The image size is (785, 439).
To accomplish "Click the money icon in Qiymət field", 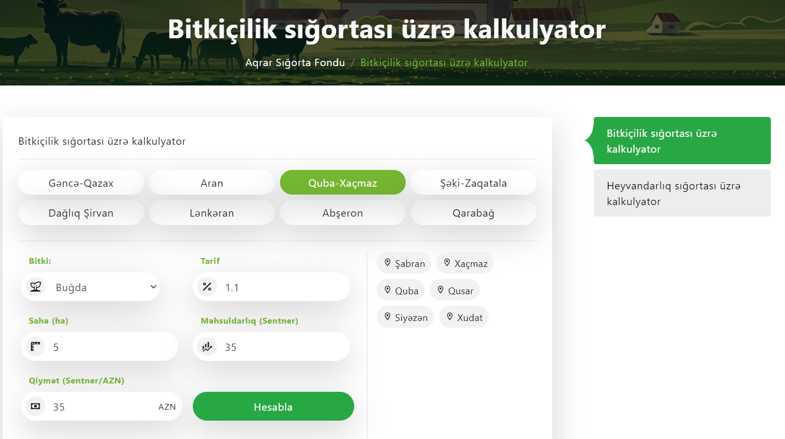I will click(35, 406).
